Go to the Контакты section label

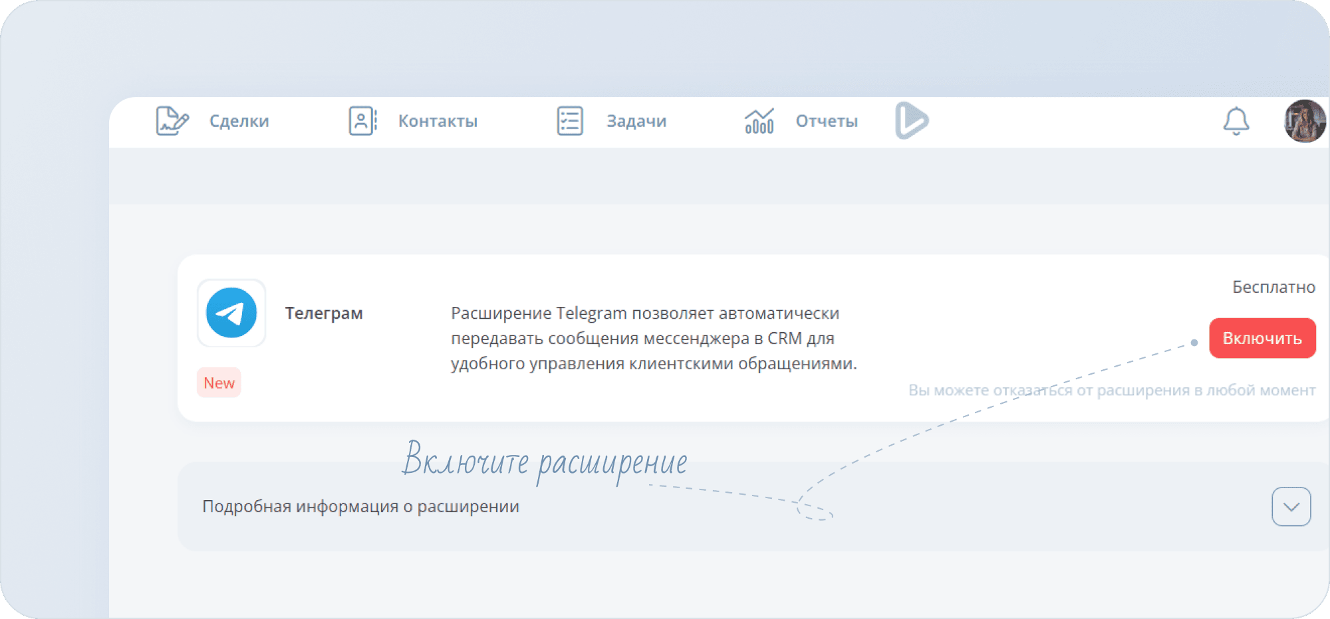tap(438, 121)
